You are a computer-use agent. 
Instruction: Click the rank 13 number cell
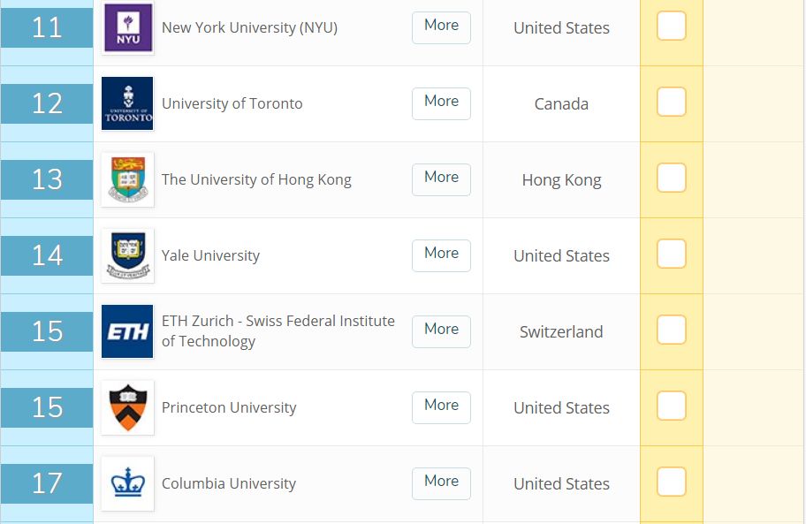(x=47, y=179)
